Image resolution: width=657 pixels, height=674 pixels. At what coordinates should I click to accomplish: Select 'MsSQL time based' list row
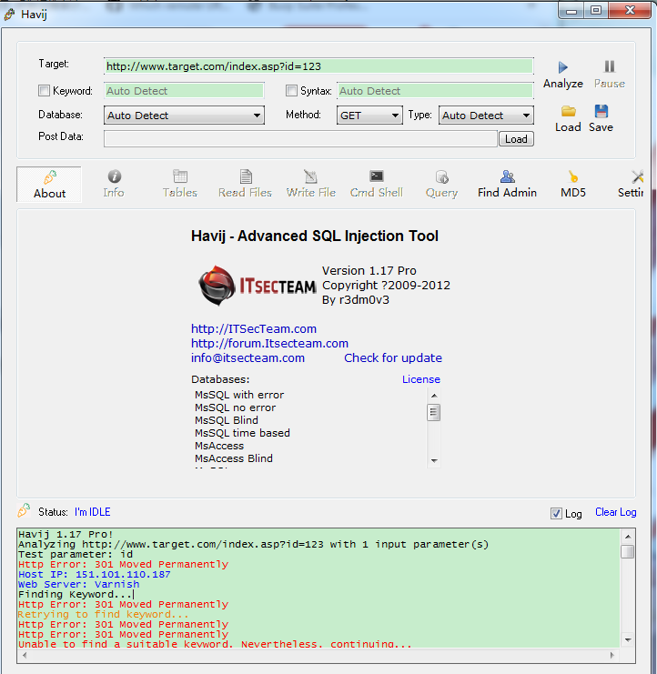coord(242,433)
